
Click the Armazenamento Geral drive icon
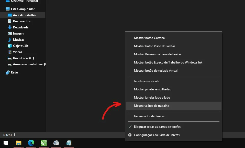pyautogui.click(x=10, y=65)
